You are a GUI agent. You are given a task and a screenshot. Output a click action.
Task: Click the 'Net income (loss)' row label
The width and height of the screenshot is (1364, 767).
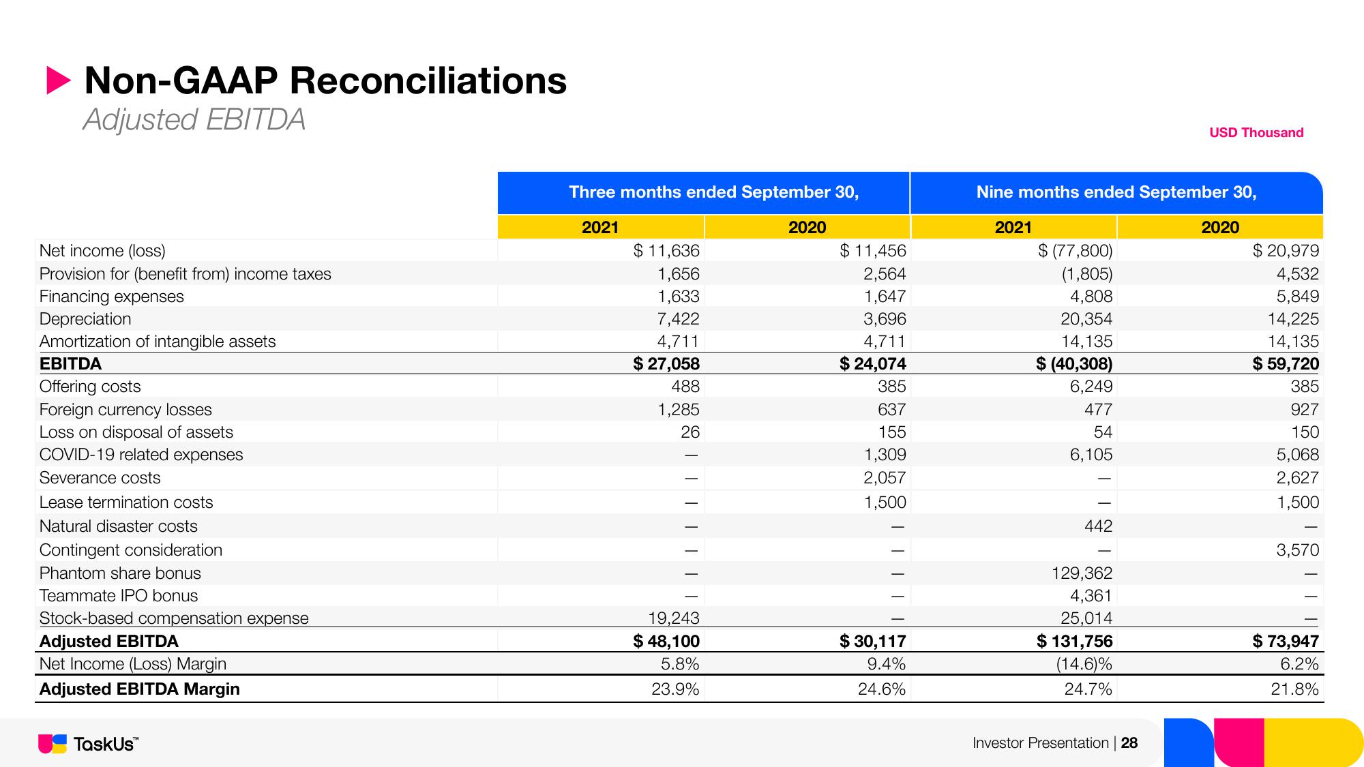(102, 251)
